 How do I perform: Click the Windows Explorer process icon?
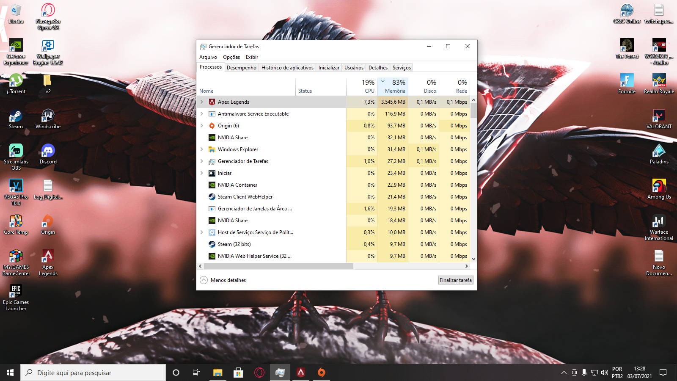(212, 149)
